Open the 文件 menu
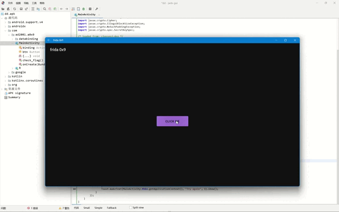The width and height of the screenshot is (339, 212). coord(10,3)
